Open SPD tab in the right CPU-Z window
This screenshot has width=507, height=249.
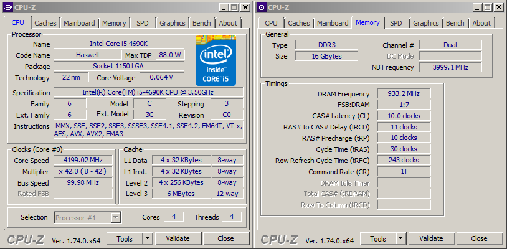[396, 23]
